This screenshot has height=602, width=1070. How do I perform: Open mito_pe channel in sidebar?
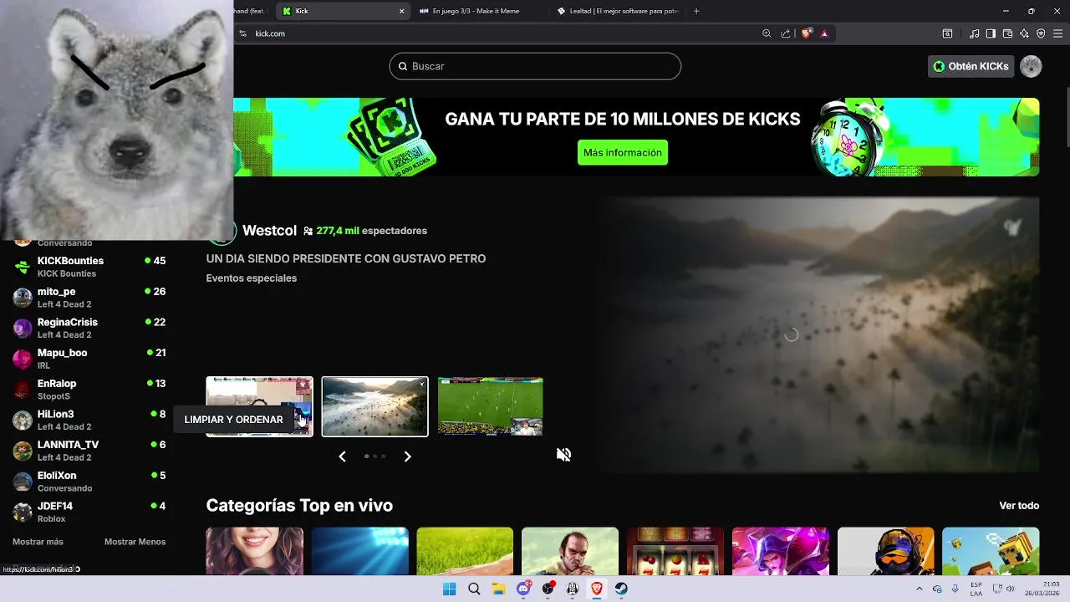click(88, 298)
